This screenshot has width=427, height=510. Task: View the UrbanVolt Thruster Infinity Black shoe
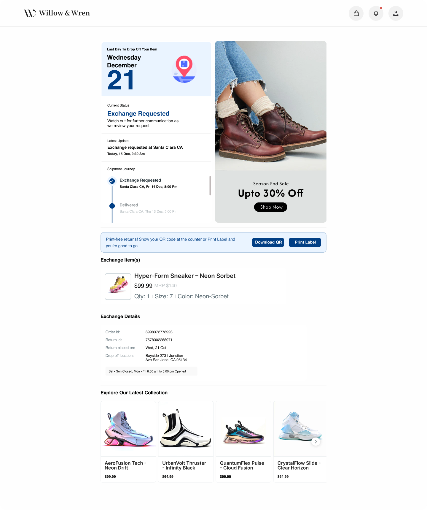[186, 429]
